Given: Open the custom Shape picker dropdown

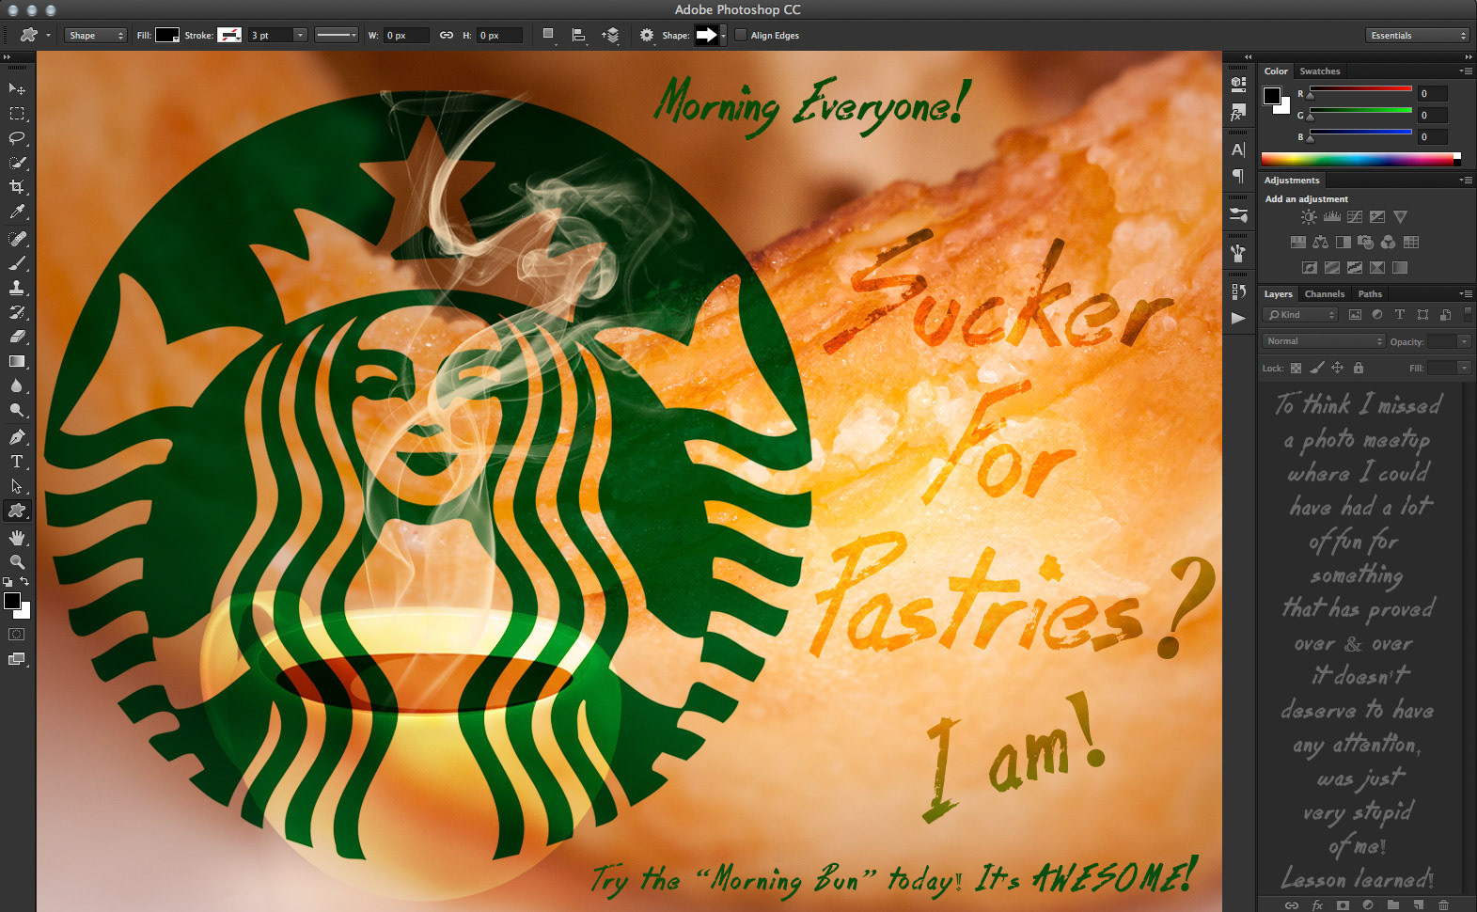Looking at the screenshot, I should (723, 36).
